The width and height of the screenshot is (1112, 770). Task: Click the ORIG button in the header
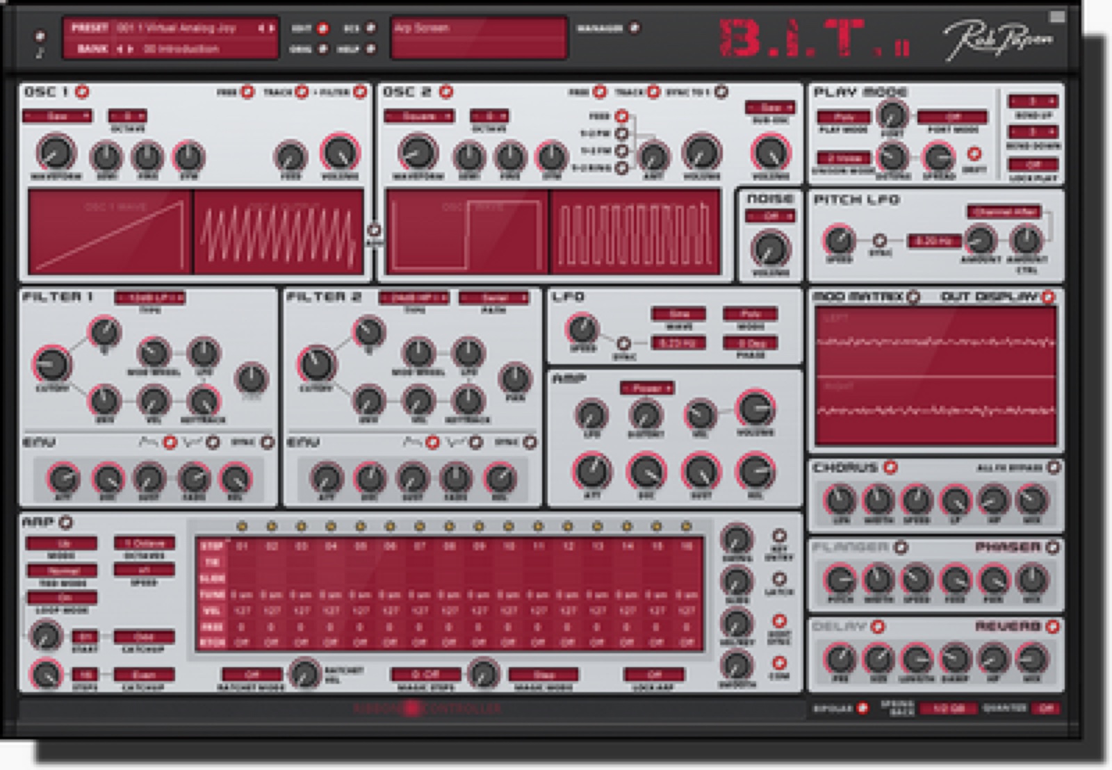pos(322,49)
